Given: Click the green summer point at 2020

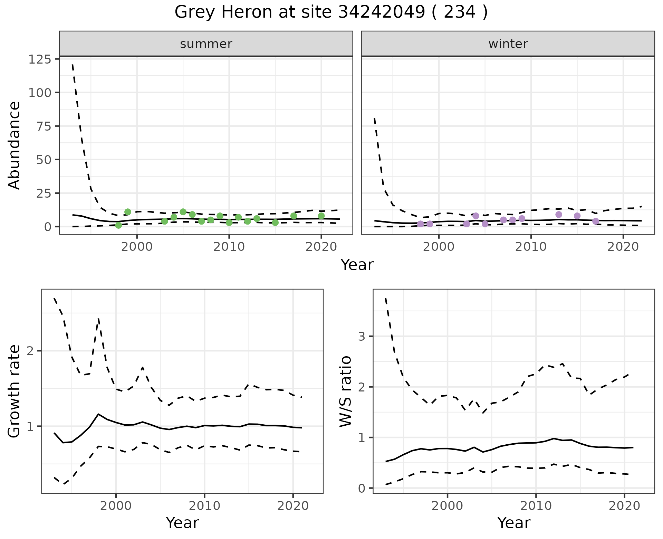Looking at the screenshot, I should pyautogui.click(x=321, y=216).
